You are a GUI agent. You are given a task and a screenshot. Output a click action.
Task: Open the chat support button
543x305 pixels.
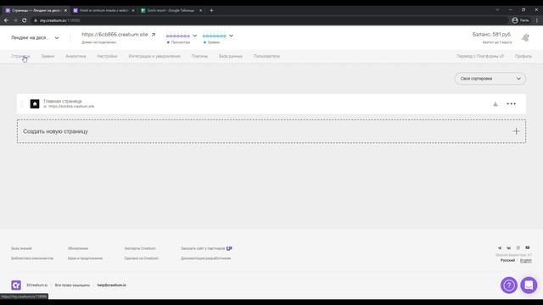click(x=529, y=286)
